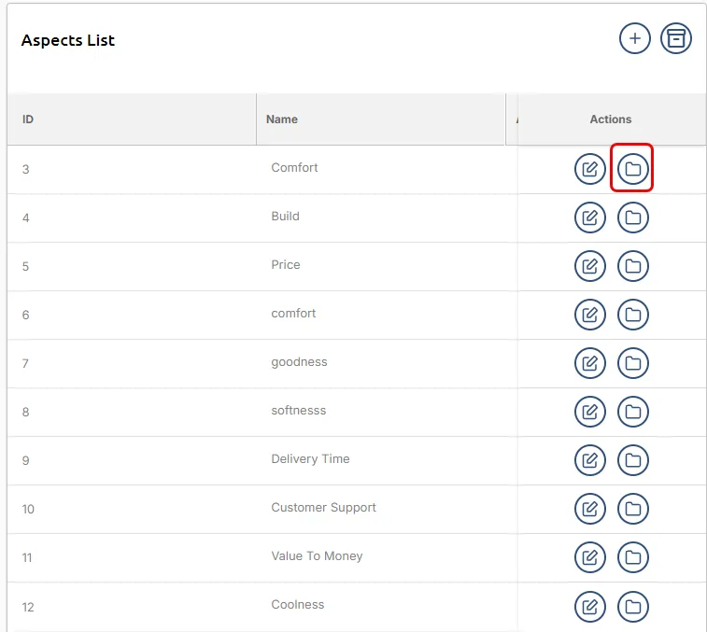
Task: Open the folder icon for Build
Action: [632, 218]
